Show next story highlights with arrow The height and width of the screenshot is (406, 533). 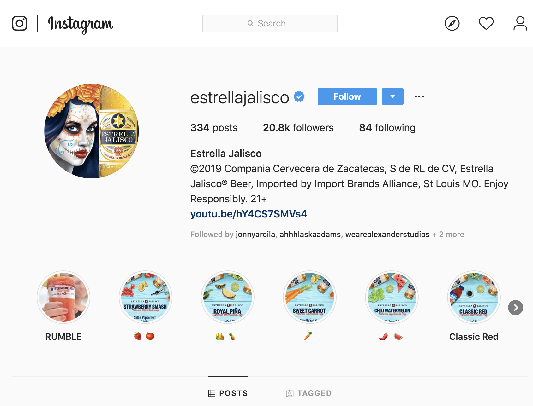(x=515, y=308)
